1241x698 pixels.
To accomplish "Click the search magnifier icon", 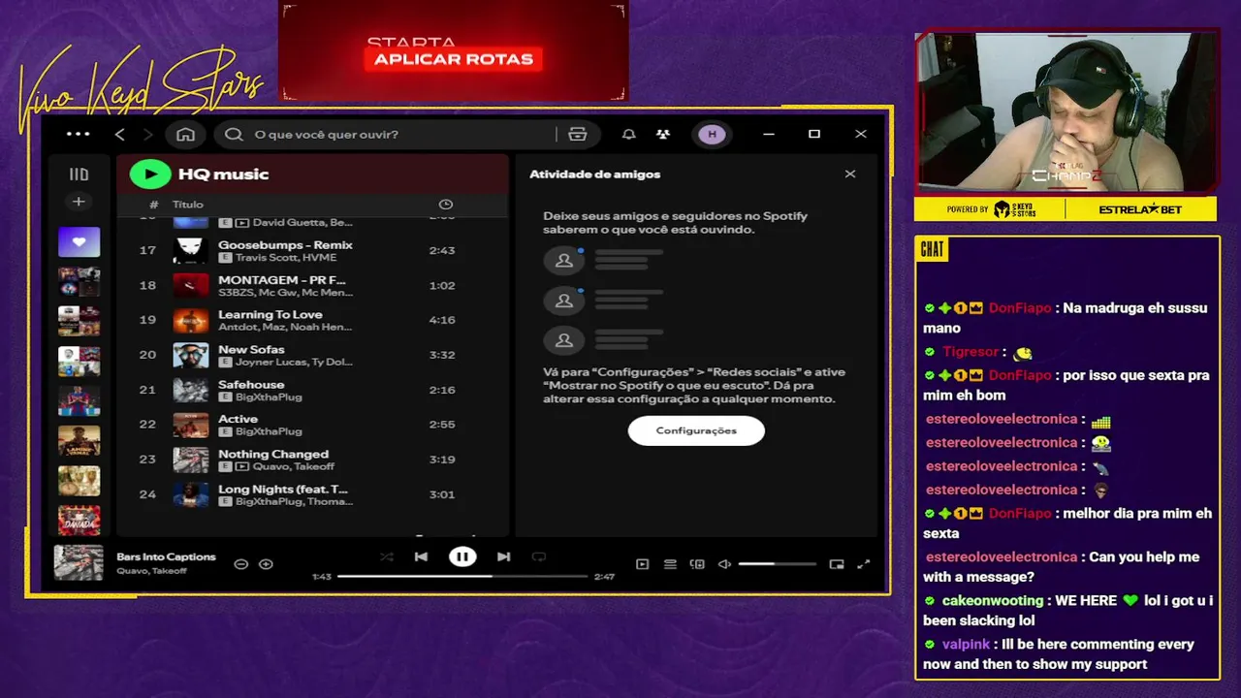I will [234, 134].
